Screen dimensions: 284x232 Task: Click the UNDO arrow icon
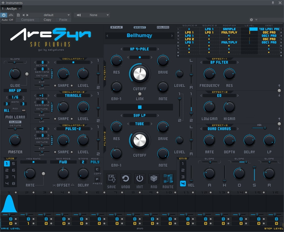pos(125,178)
